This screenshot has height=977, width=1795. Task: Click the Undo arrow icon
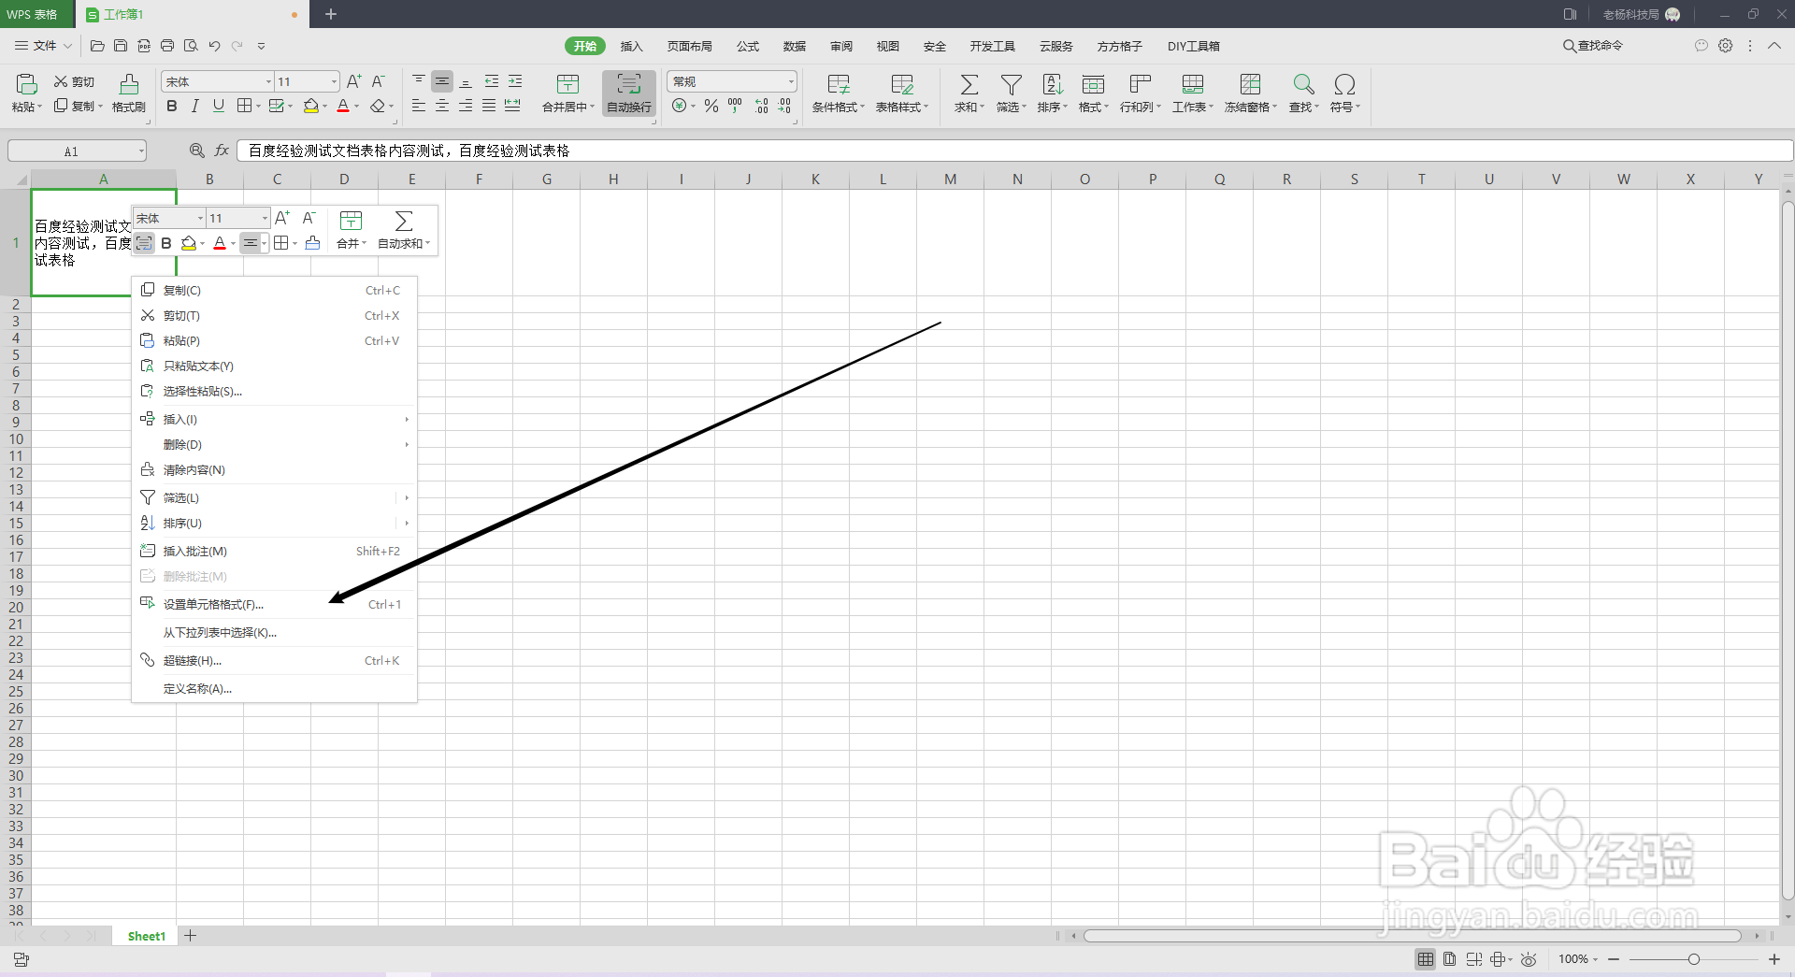tap(214, 46)
